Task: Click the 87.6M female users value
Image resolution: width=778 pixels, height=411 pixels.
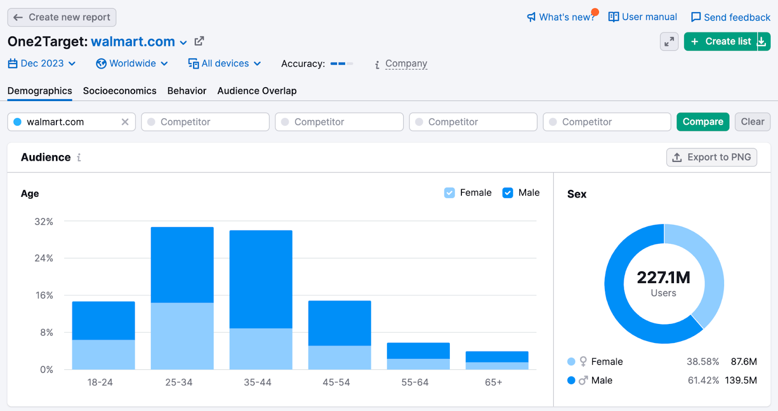Action: click(x=744, y=362)
